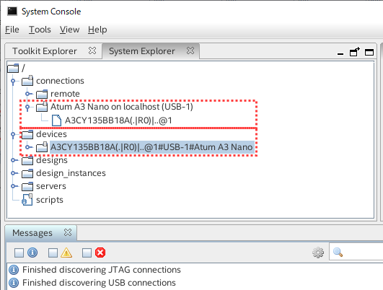Image resolution: width=383 pixels, height=290 pixels.
Task: Close the Messages tab
Action: pos(68,232)
